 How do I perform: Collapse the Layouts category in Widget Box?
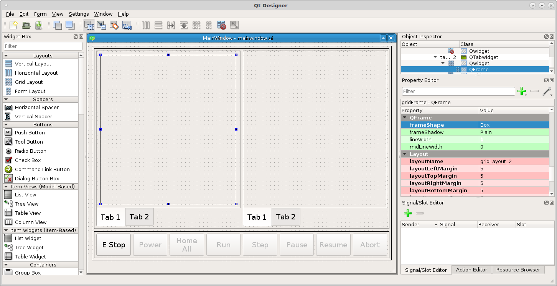point(6,56)
